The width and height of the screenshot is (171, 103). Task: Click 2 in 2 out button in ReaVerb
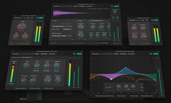pyautogui.click(x=89, y=6)
